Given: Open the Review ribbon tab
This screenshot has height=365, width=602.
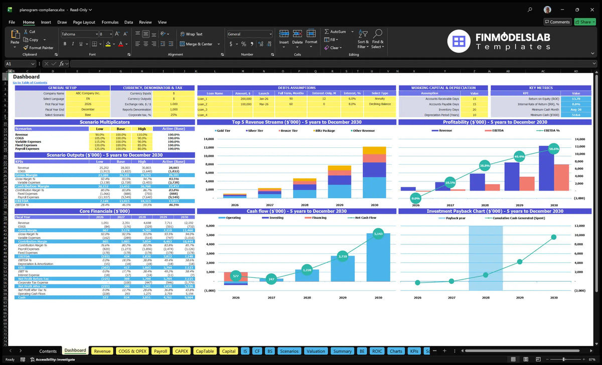Looking at the screenshot, I should point(145,22).
